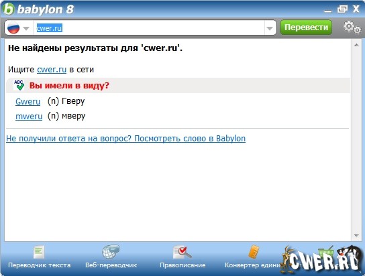365x276 pixels.
Task: Open the Unit Converter (Конвертер единиц) icon
Action: coord(254,252)
